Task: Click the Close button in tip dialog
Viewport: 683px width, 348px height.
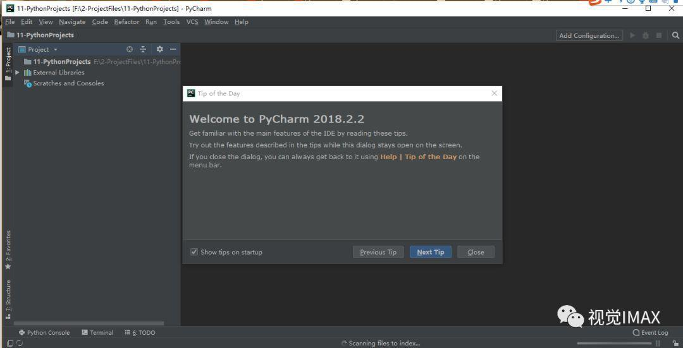Action: (x=476, y=252)
